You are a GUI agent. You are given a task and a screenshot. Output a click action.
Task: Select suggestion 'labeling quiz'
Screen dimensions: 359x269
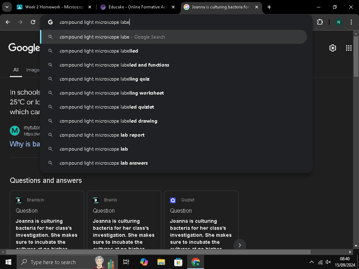174,79
